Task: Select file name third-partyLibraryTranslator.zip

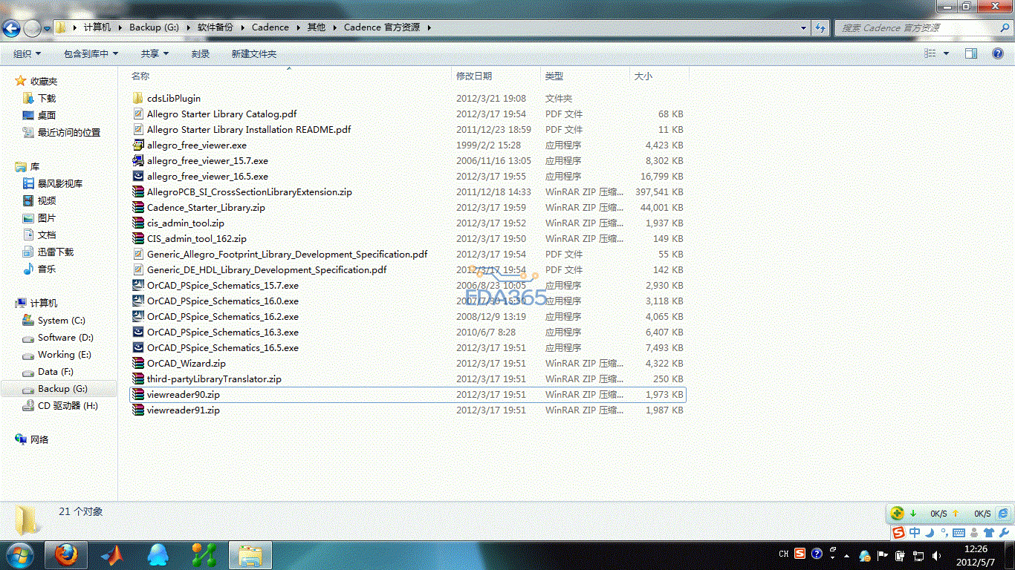Action: coord(214,379)
